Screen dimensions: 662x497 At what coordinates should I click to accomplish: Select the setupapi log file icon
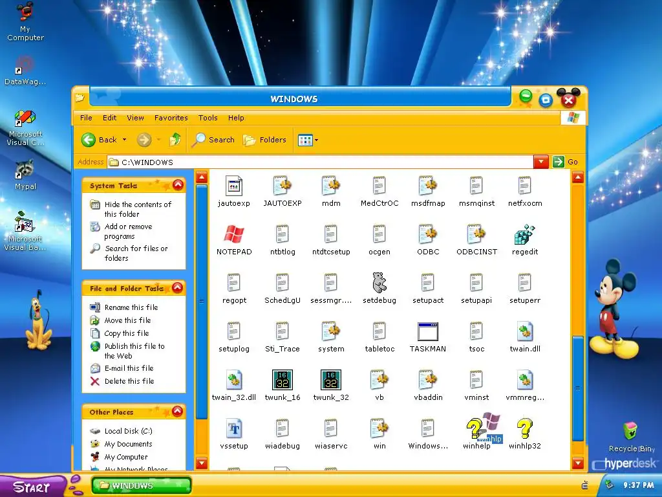click(x=476, y=283)
